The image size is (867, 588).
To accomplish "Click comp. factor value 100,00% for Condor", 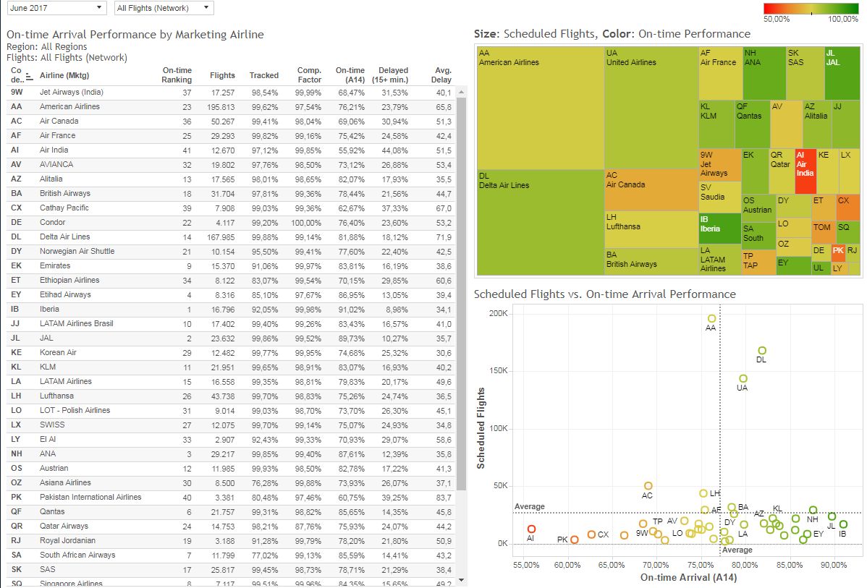I will [x=306, y=223].
